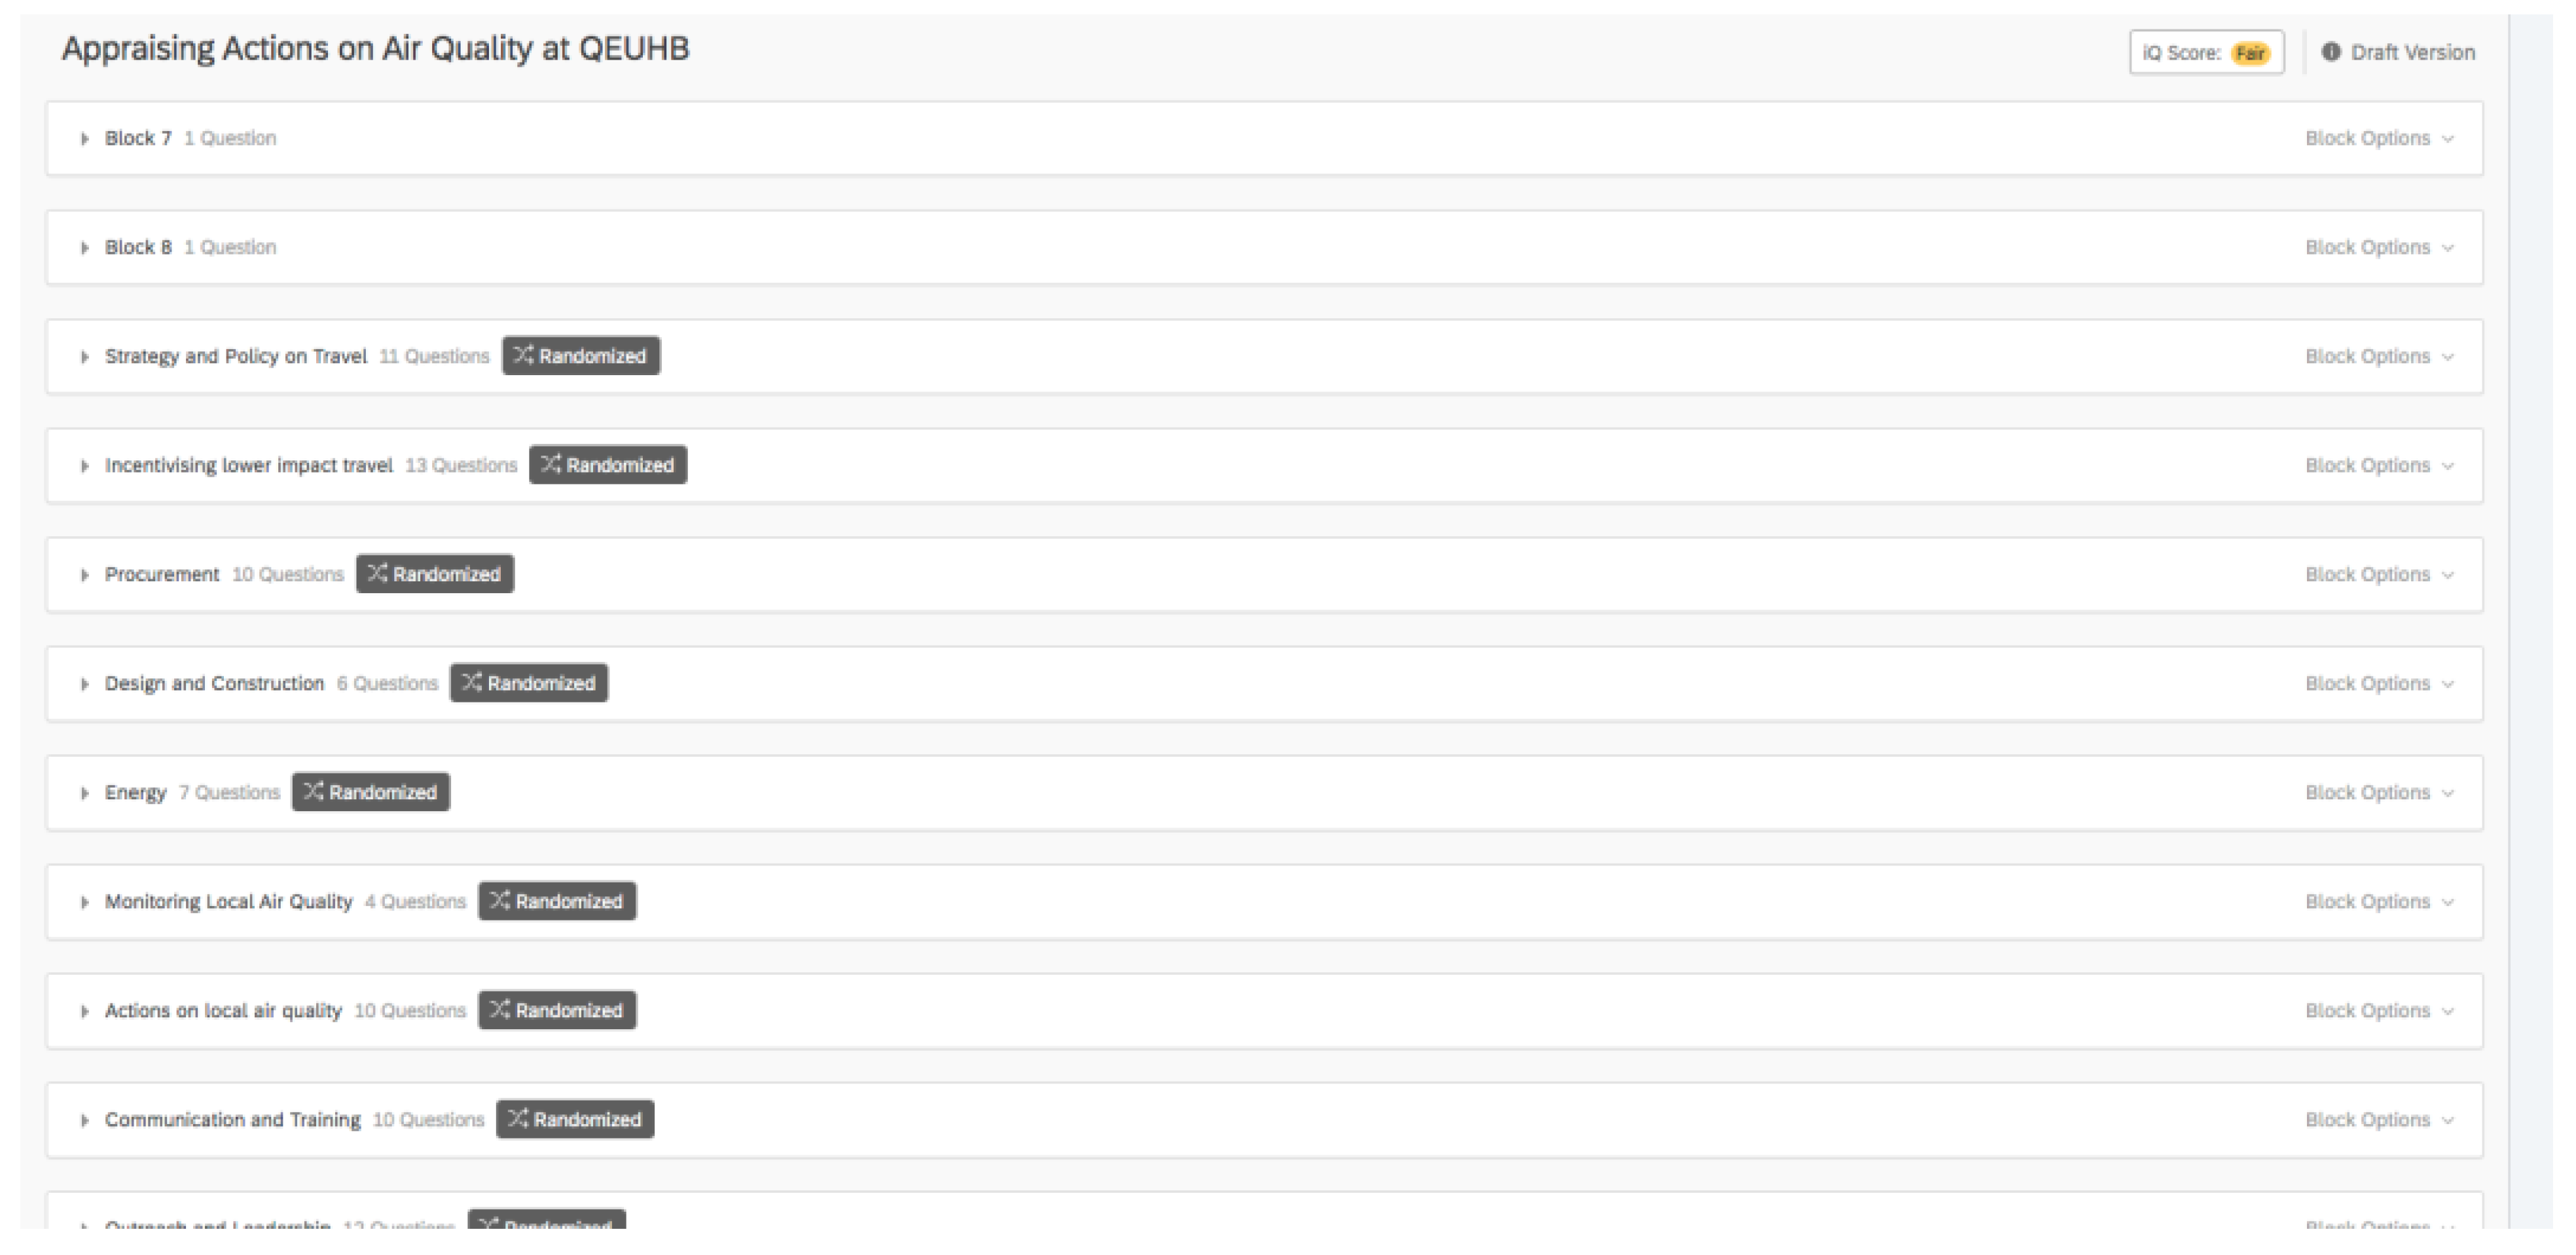2576x1255 pixels.
Task: Click the Draft Version status label
Action: tap(2412, 52)
